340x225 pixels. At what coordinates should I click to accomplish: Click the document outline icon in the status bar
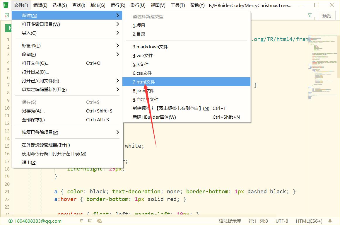click(81, 221)
